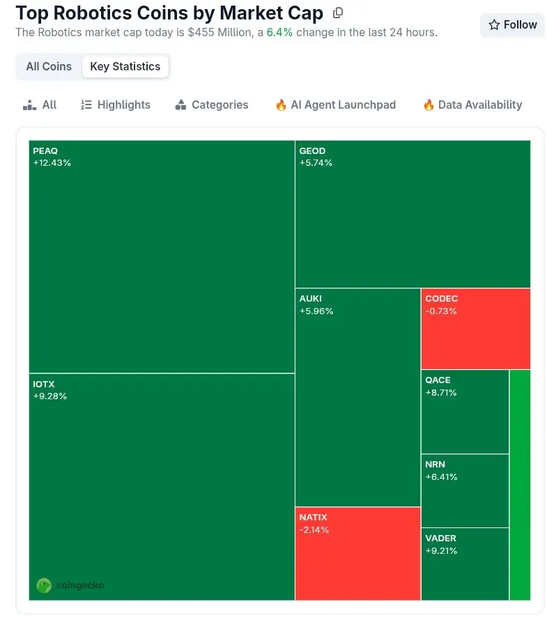The image size is (547, 620).
Task: Open the GEOD treemap block
Action: pos(413,214)
